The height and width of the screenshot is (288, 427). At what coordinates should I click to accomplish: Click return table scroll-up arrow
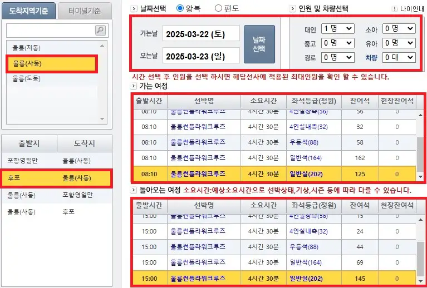tap(420, 220)
